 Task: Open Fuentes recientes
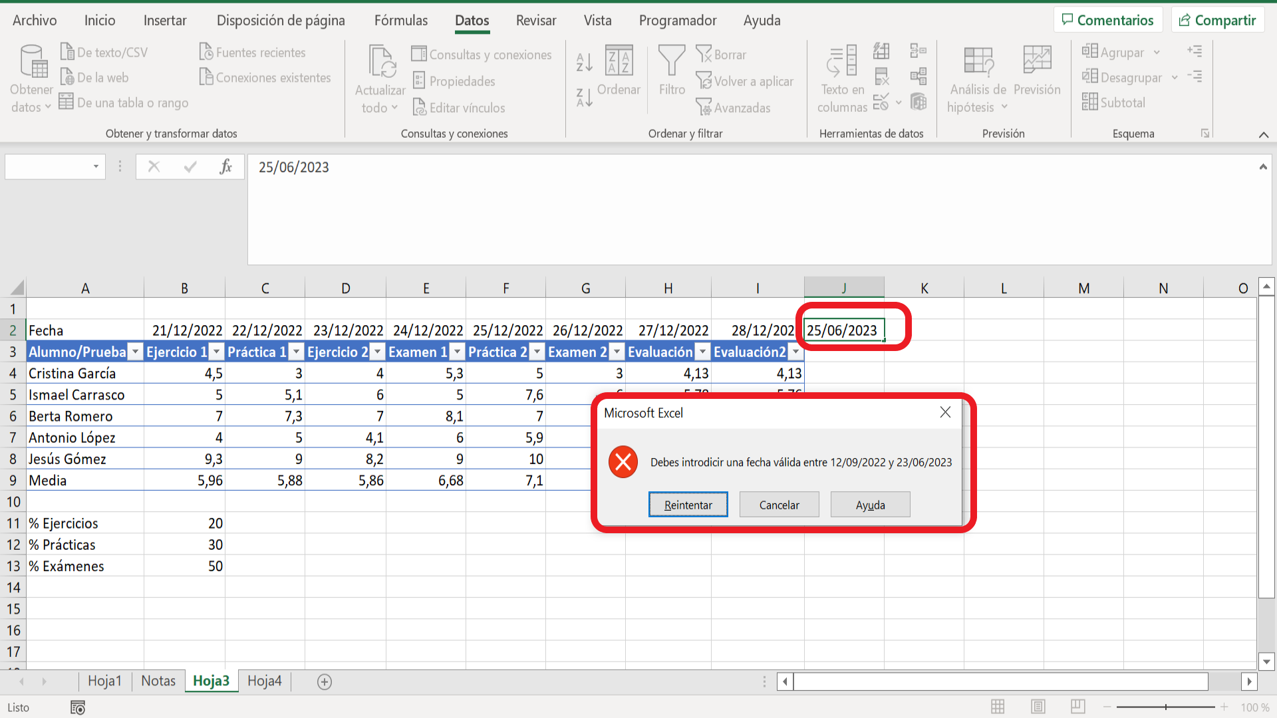[x=253, y=52]
